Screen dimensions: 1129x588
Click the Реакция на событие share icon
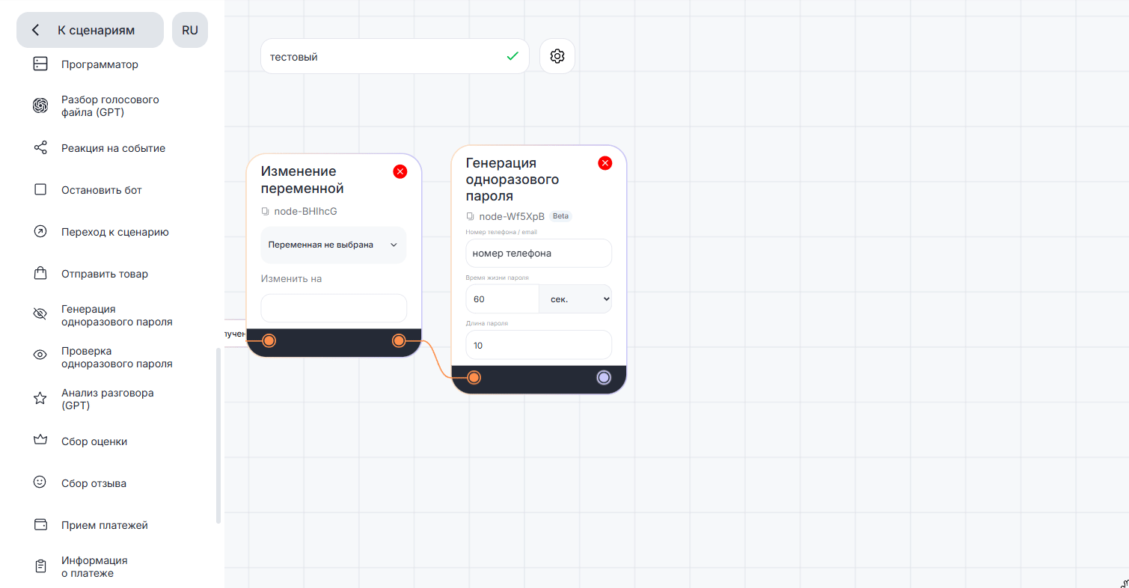coord(40,148)
